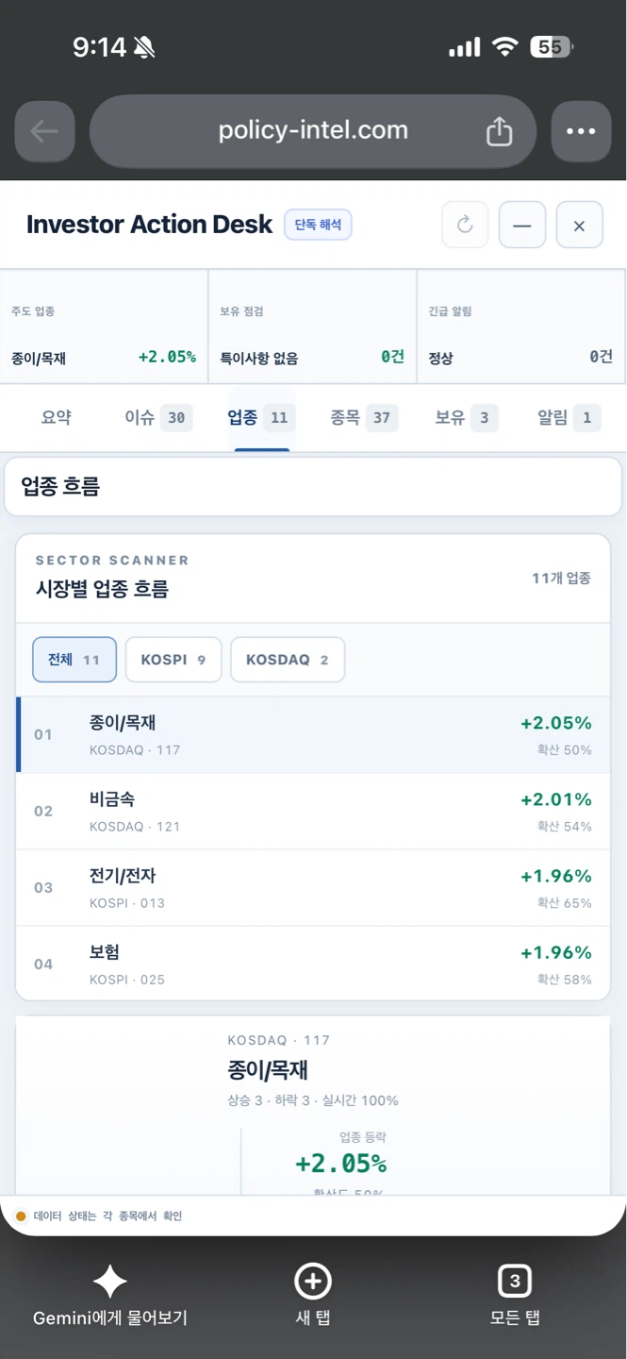Tap the 단독 해석 badge button
627x1359 pixels.
tap(318, 225)
